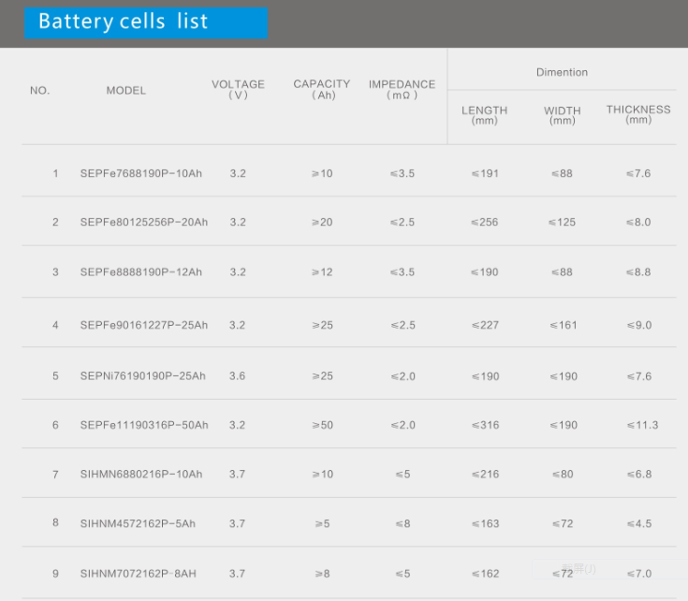The width and height of the screenshot is (688, 601).
Task: Click the Battery cells list banner
Action: coord(146,22)
